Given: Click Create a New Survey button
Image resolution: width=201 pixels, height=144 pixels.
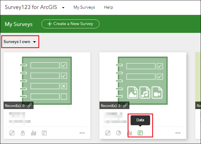Looking at the screenshot, I should click(70, 24).
